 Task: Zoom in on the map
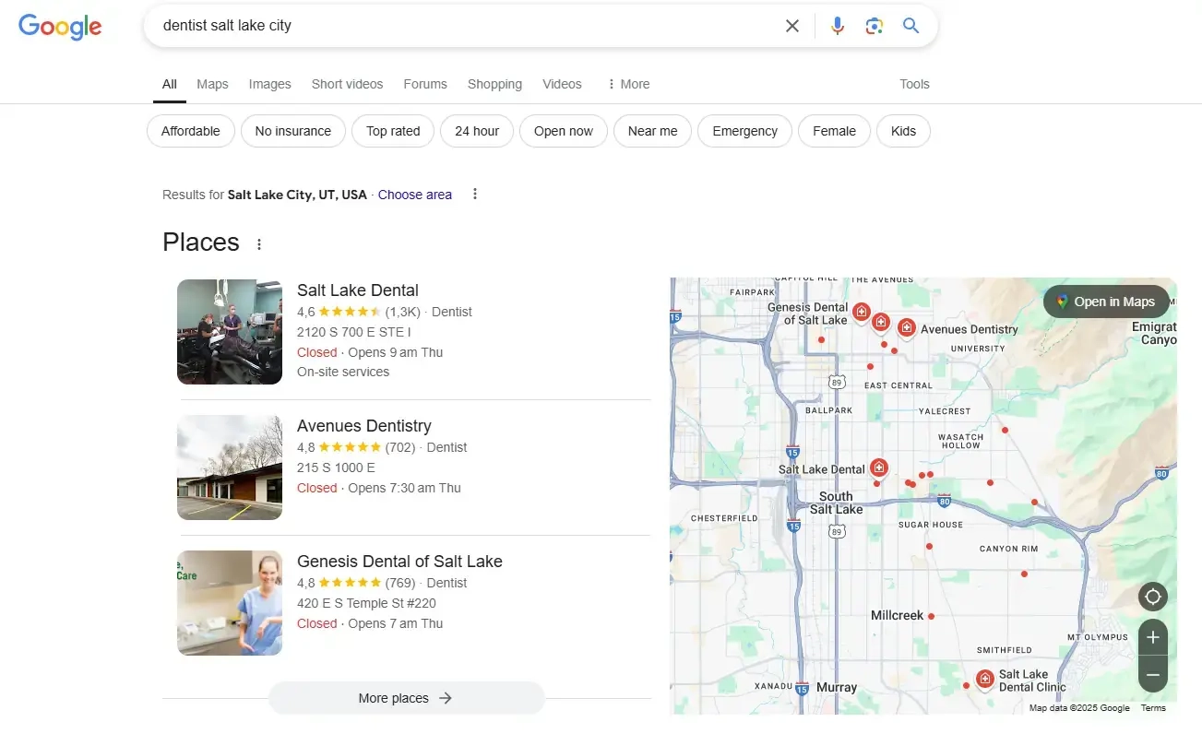coord(1152,637)
